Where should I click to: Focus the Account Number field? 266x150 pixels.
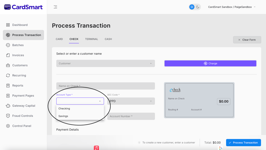(x=131, y=116)
